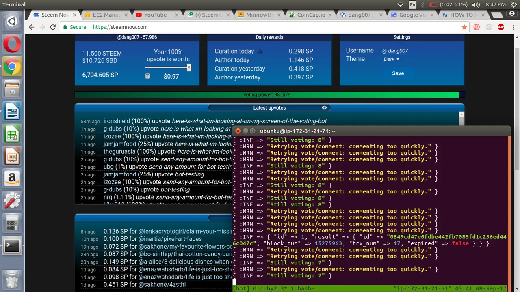
Task: Open the @sakhone/4zsthl link
Action: click(x=162, y=285)
